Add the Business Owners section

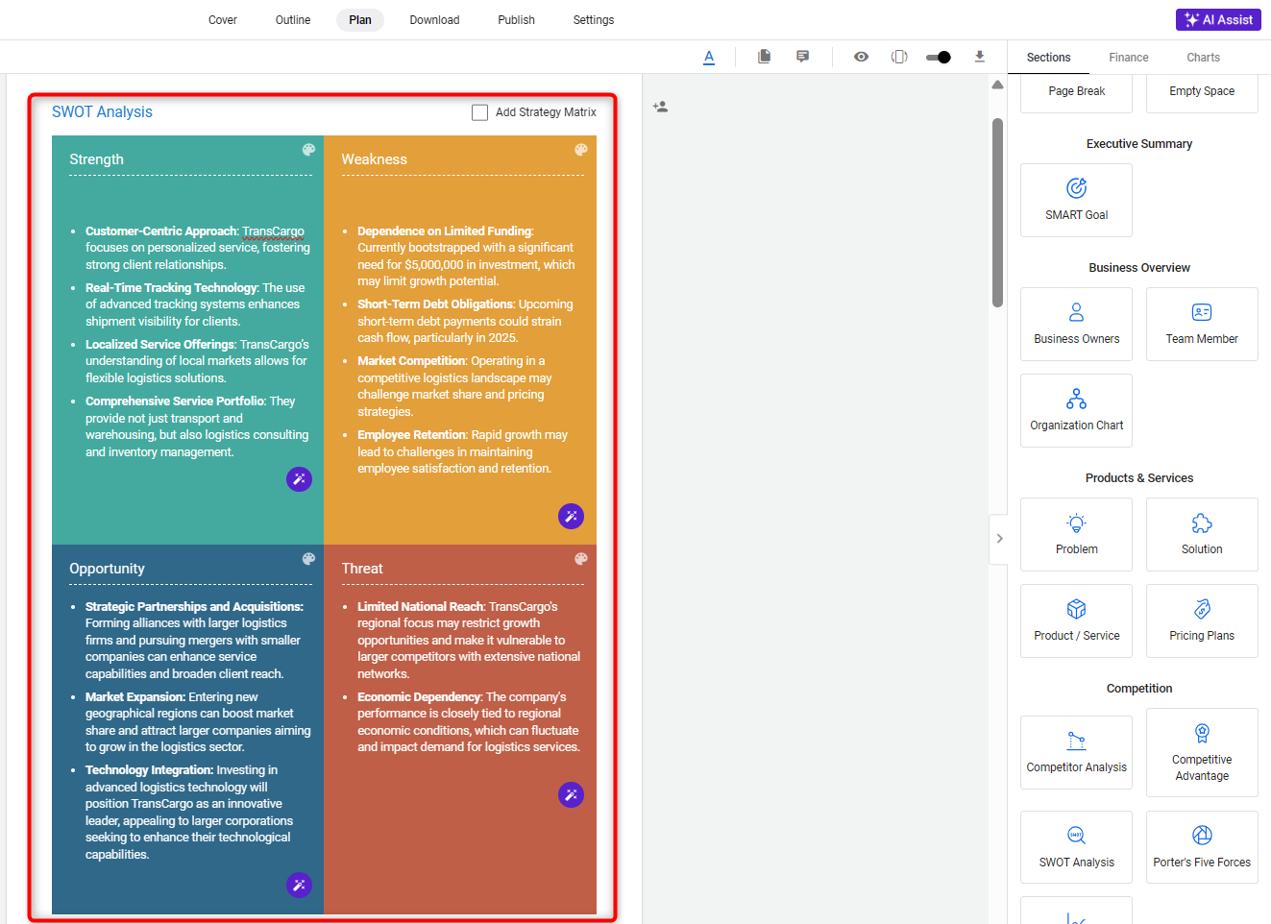point(1076,324)
